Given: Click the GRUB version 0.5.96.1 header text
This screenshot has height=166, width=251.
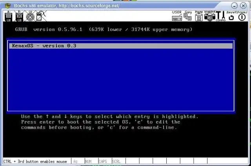Looking at the screenshot, I should 104,29.
